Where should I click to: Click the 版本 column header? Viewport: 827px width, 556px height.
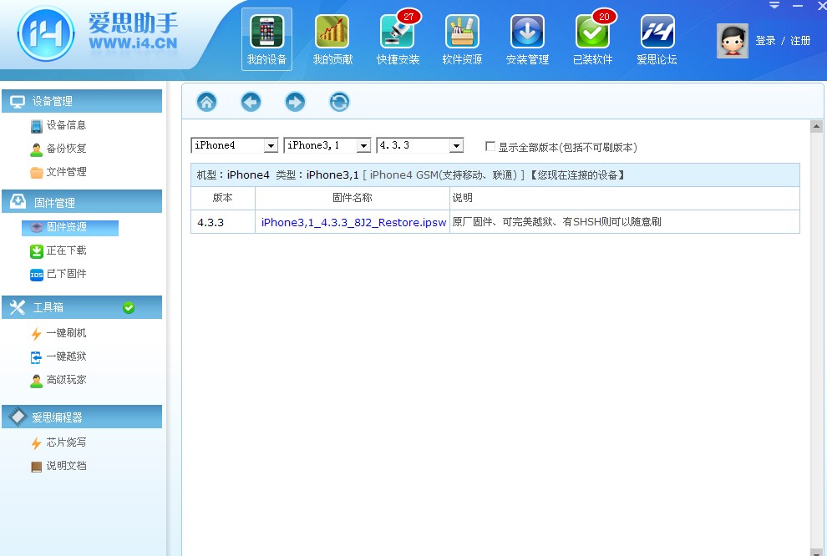(222, 198)
